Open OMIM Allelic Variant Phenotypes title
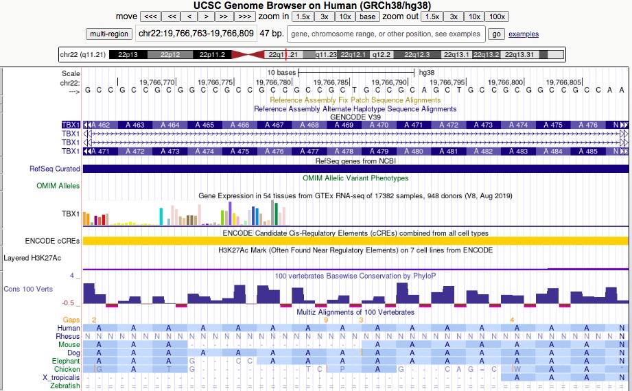Viewport: 632px width, 391px height. coord(355,178)
